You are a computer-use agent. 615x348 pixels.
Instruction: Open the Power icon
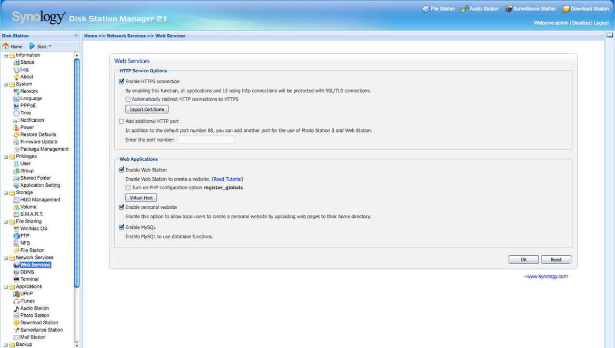pos(16,127)
